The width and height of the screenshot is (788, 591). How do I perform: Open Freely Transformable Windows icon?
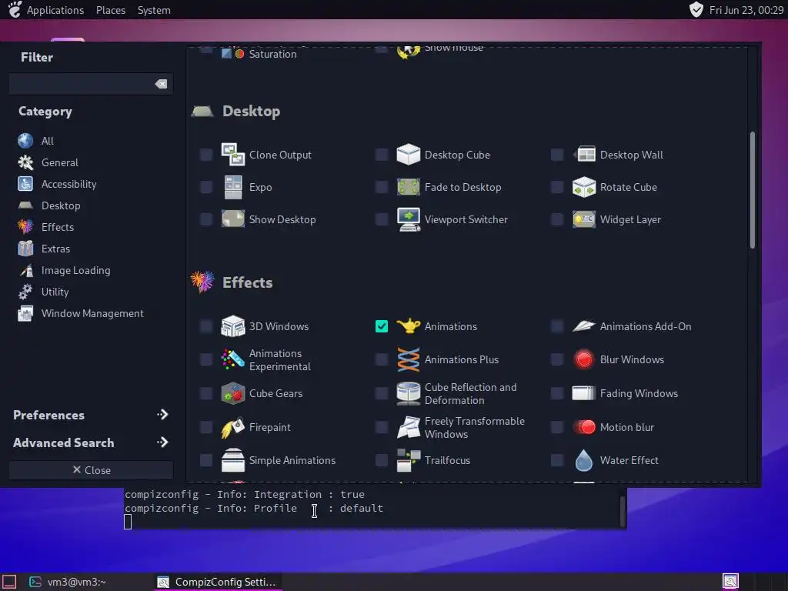[408, 427]
